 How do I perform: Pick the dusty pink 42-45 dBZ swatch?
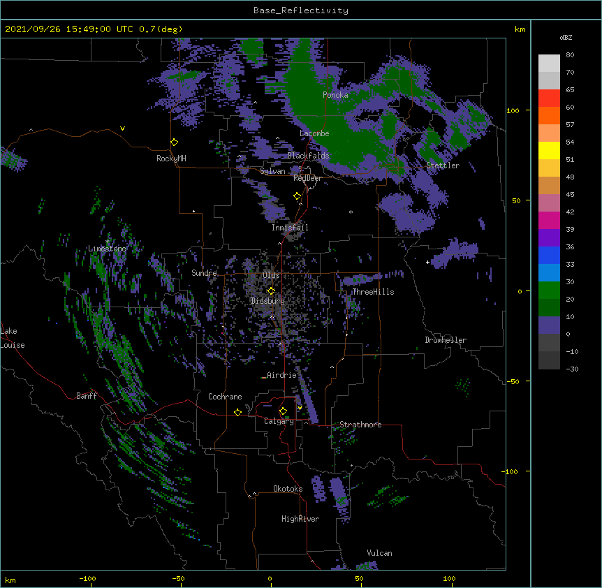549,203
